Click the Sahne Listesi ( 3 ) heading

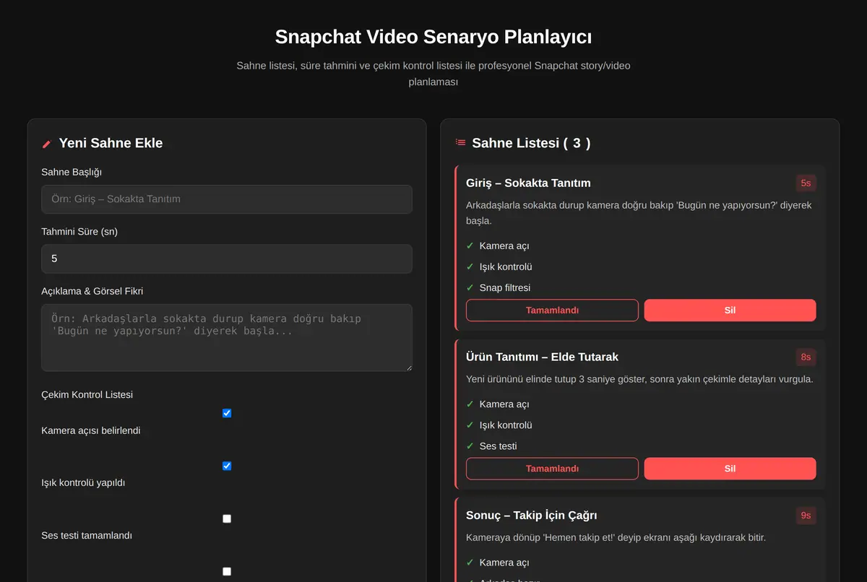pyautogui.click(x=531, y=143)
